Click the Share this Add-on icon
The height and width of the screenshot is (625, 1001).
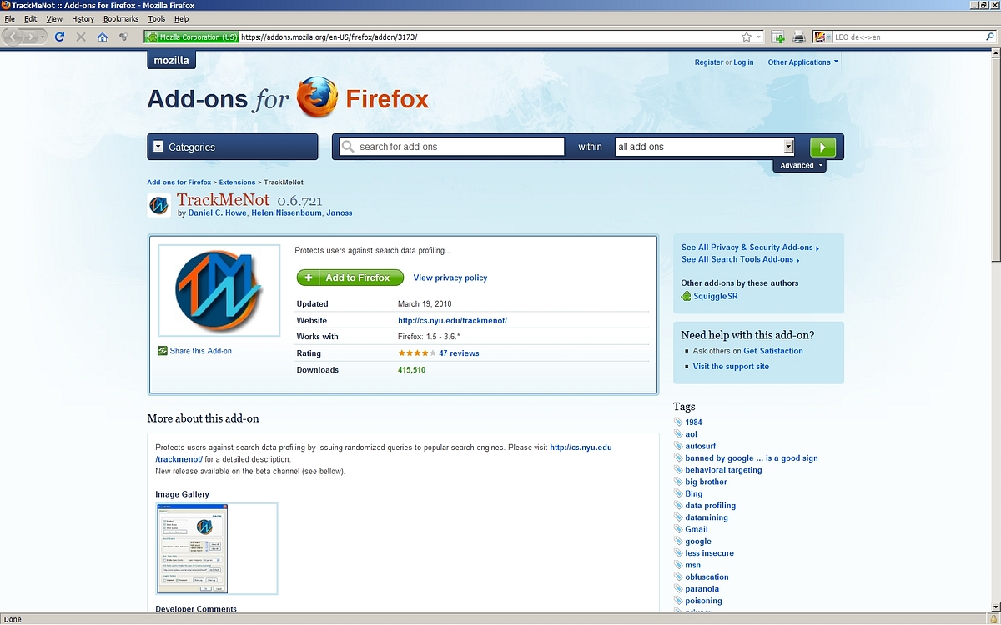point(163,351)
